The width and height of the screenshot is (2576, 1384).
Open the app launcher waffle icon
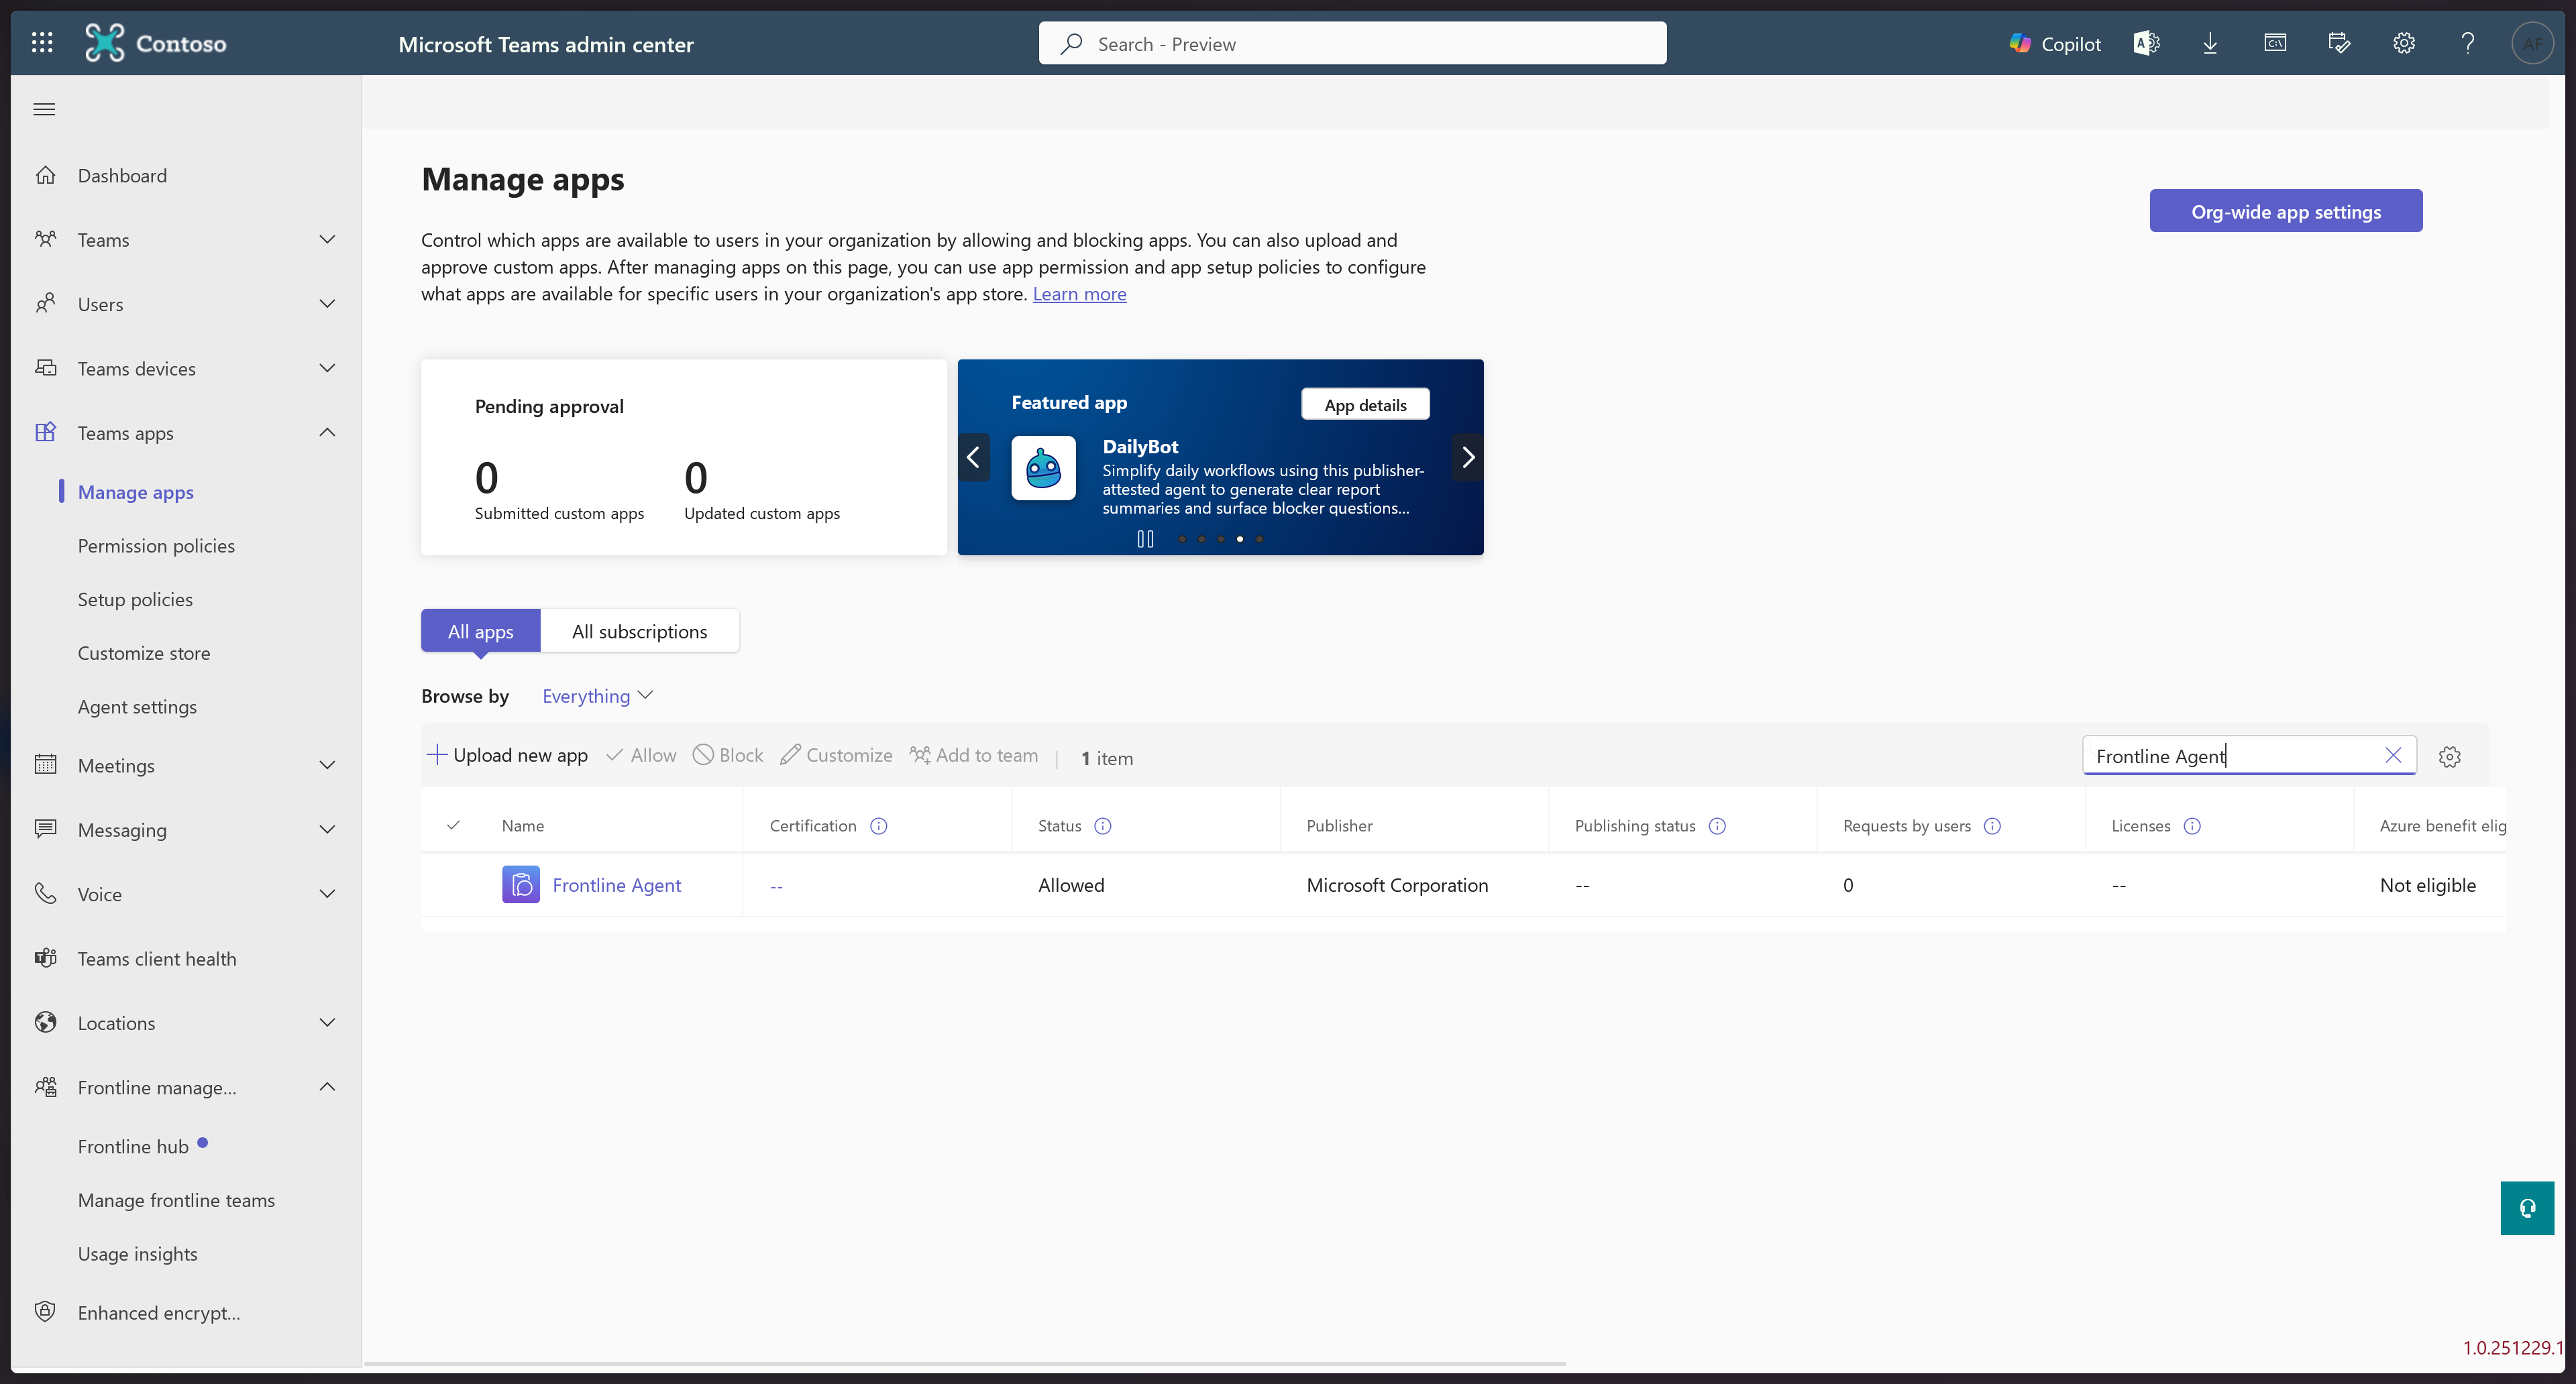pos(42,43)
